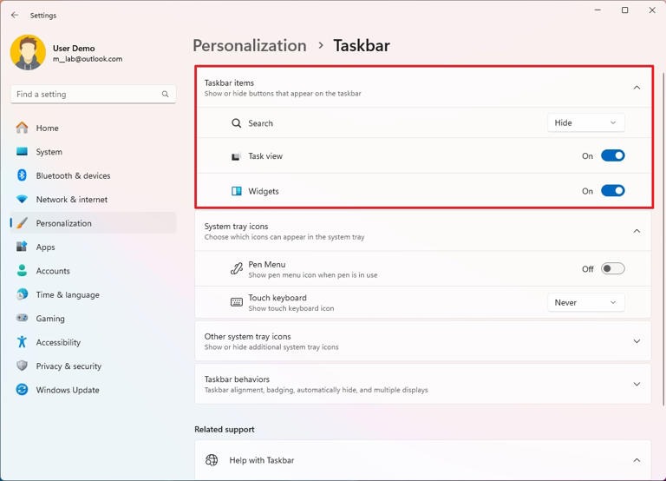Click the Windows Update sync icon

pyautogui.click(x=22, y=390)
